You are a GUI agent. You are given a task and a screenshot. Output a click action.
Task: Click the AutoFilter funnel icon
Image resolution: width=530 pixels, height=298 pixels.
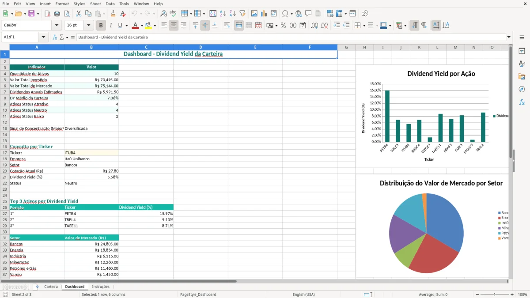[242, 14]
